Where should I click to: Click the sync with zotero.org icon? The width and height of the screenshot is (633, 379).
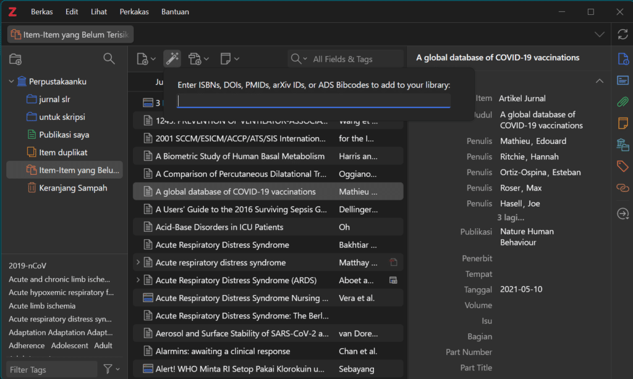coord(622,34)
